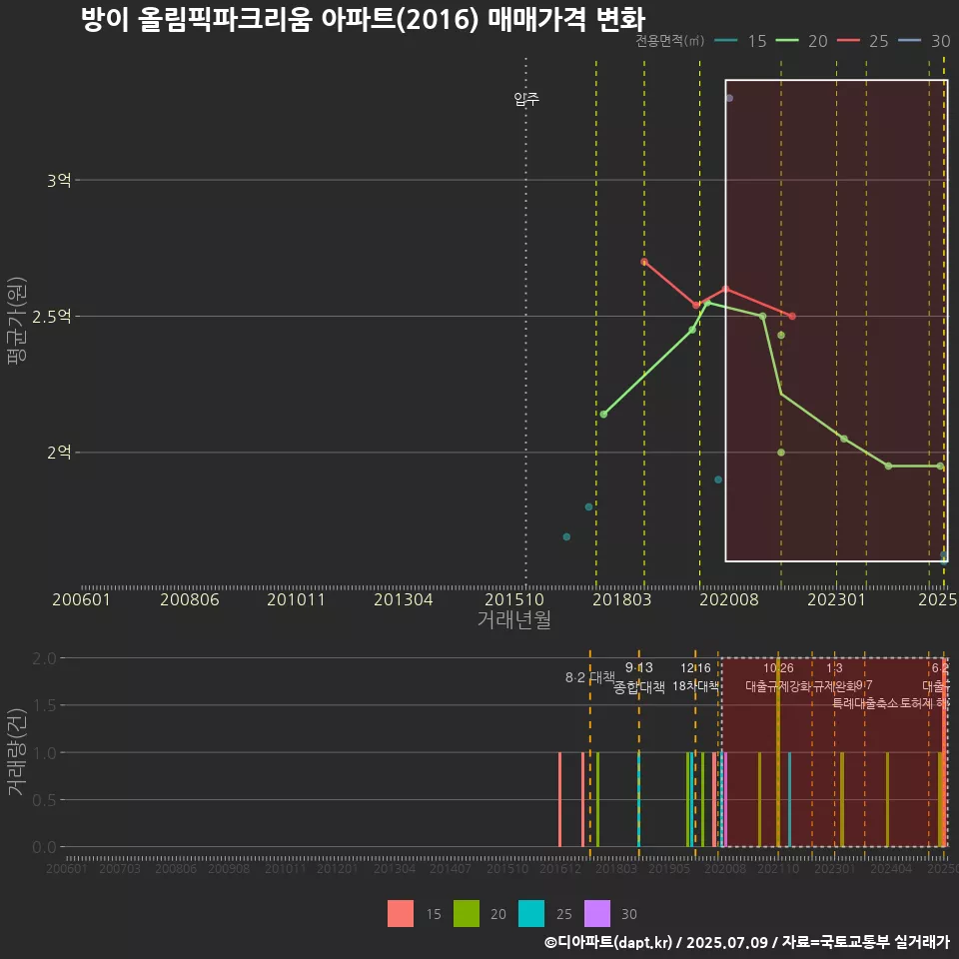The width and height of the screenshot is (959, 959).
Task: Click the first salmon volume bar near 201612
Action: [x=559, y=799]
